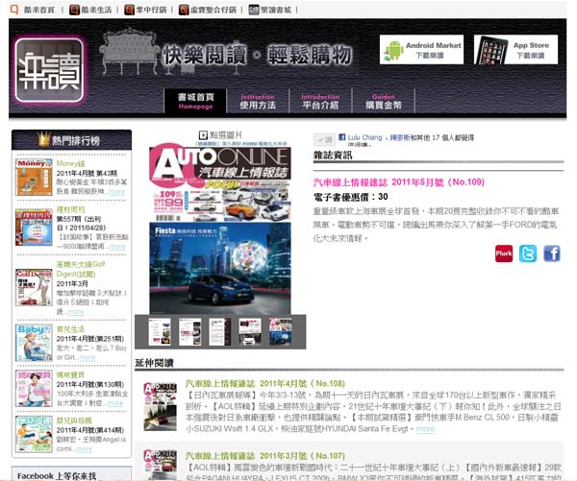Click the 樂讀 logo in the header
This screenshot has width=577, height=481.
[x=49, y=69]
